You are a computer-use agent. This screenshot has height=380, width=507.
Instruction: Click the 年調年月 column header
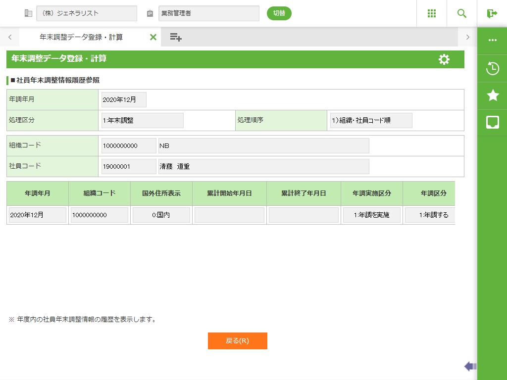coord(38,193)
